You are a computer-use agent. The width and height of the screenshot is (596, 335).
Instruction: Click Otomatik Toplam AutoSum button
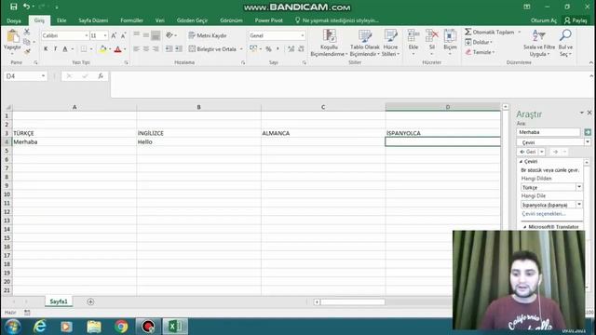(x=490, y=33)
